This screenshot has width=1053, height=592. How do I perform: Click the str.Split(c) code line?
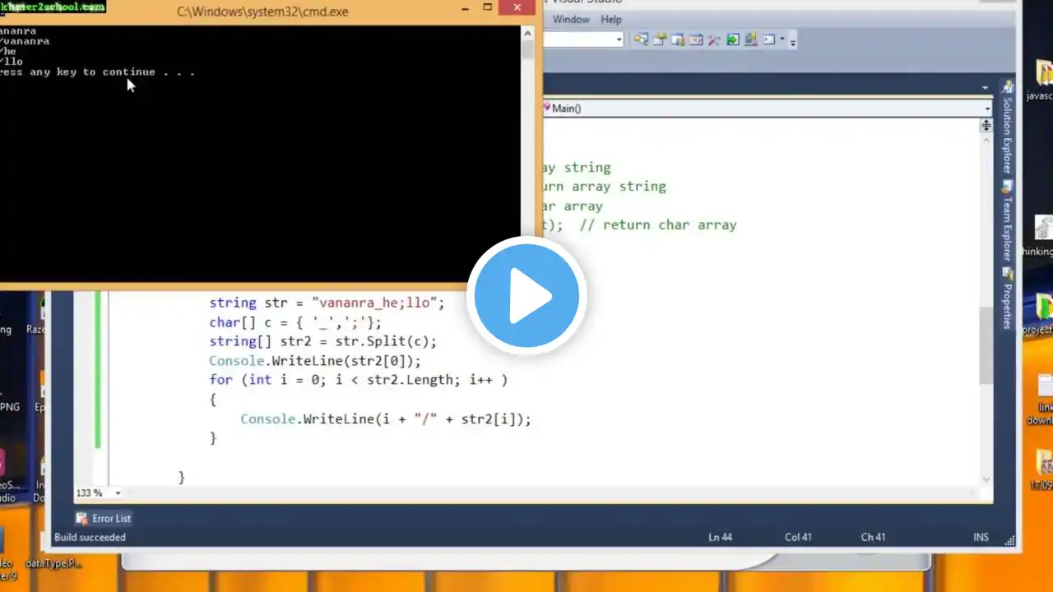[323, 341]
